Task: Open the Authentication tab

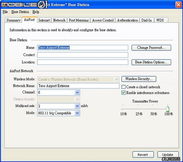Action: click(127, 20)
